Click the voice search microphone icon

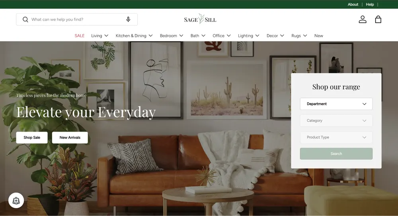tap(128, 19)
